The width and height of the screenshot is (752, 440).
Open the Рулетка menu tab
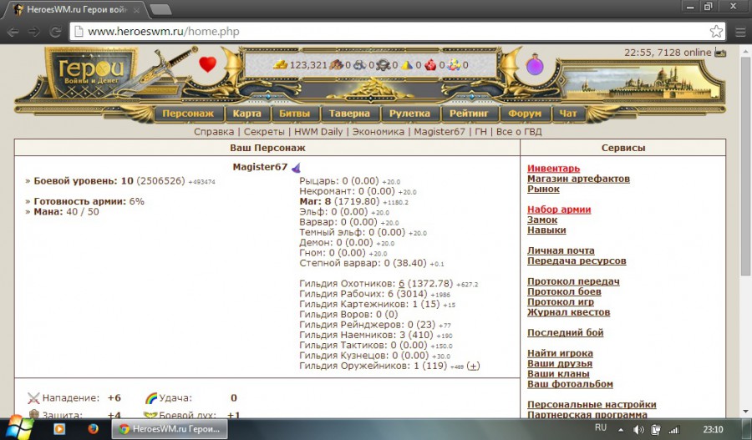409,114
